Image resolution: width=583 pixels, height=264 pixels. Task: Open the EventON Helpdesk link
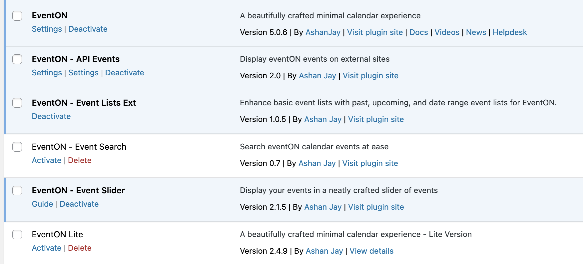pos(509,33)
